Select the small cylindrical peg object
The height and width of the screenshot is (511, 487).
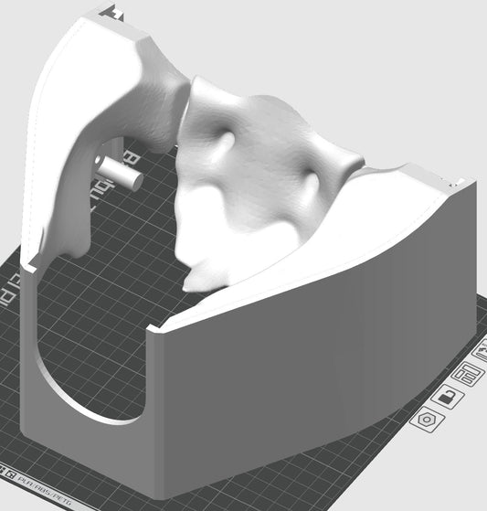pyautogui.click(x=120, y=173)
